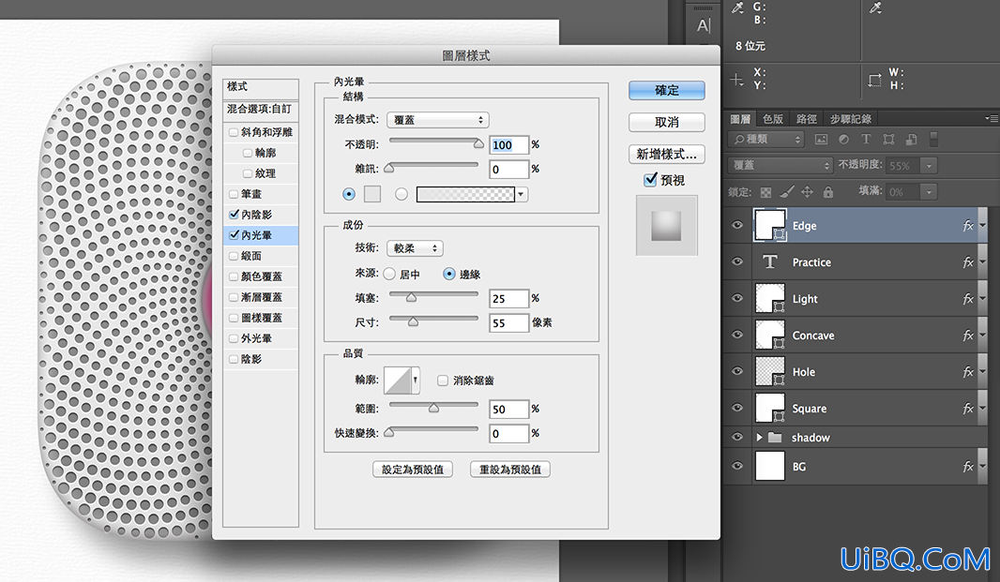Image resolution: width=1000 pixels, height=582 pixels.
Task: Open contour picker dropdown arrow
Action: click(x=416, y=380)
